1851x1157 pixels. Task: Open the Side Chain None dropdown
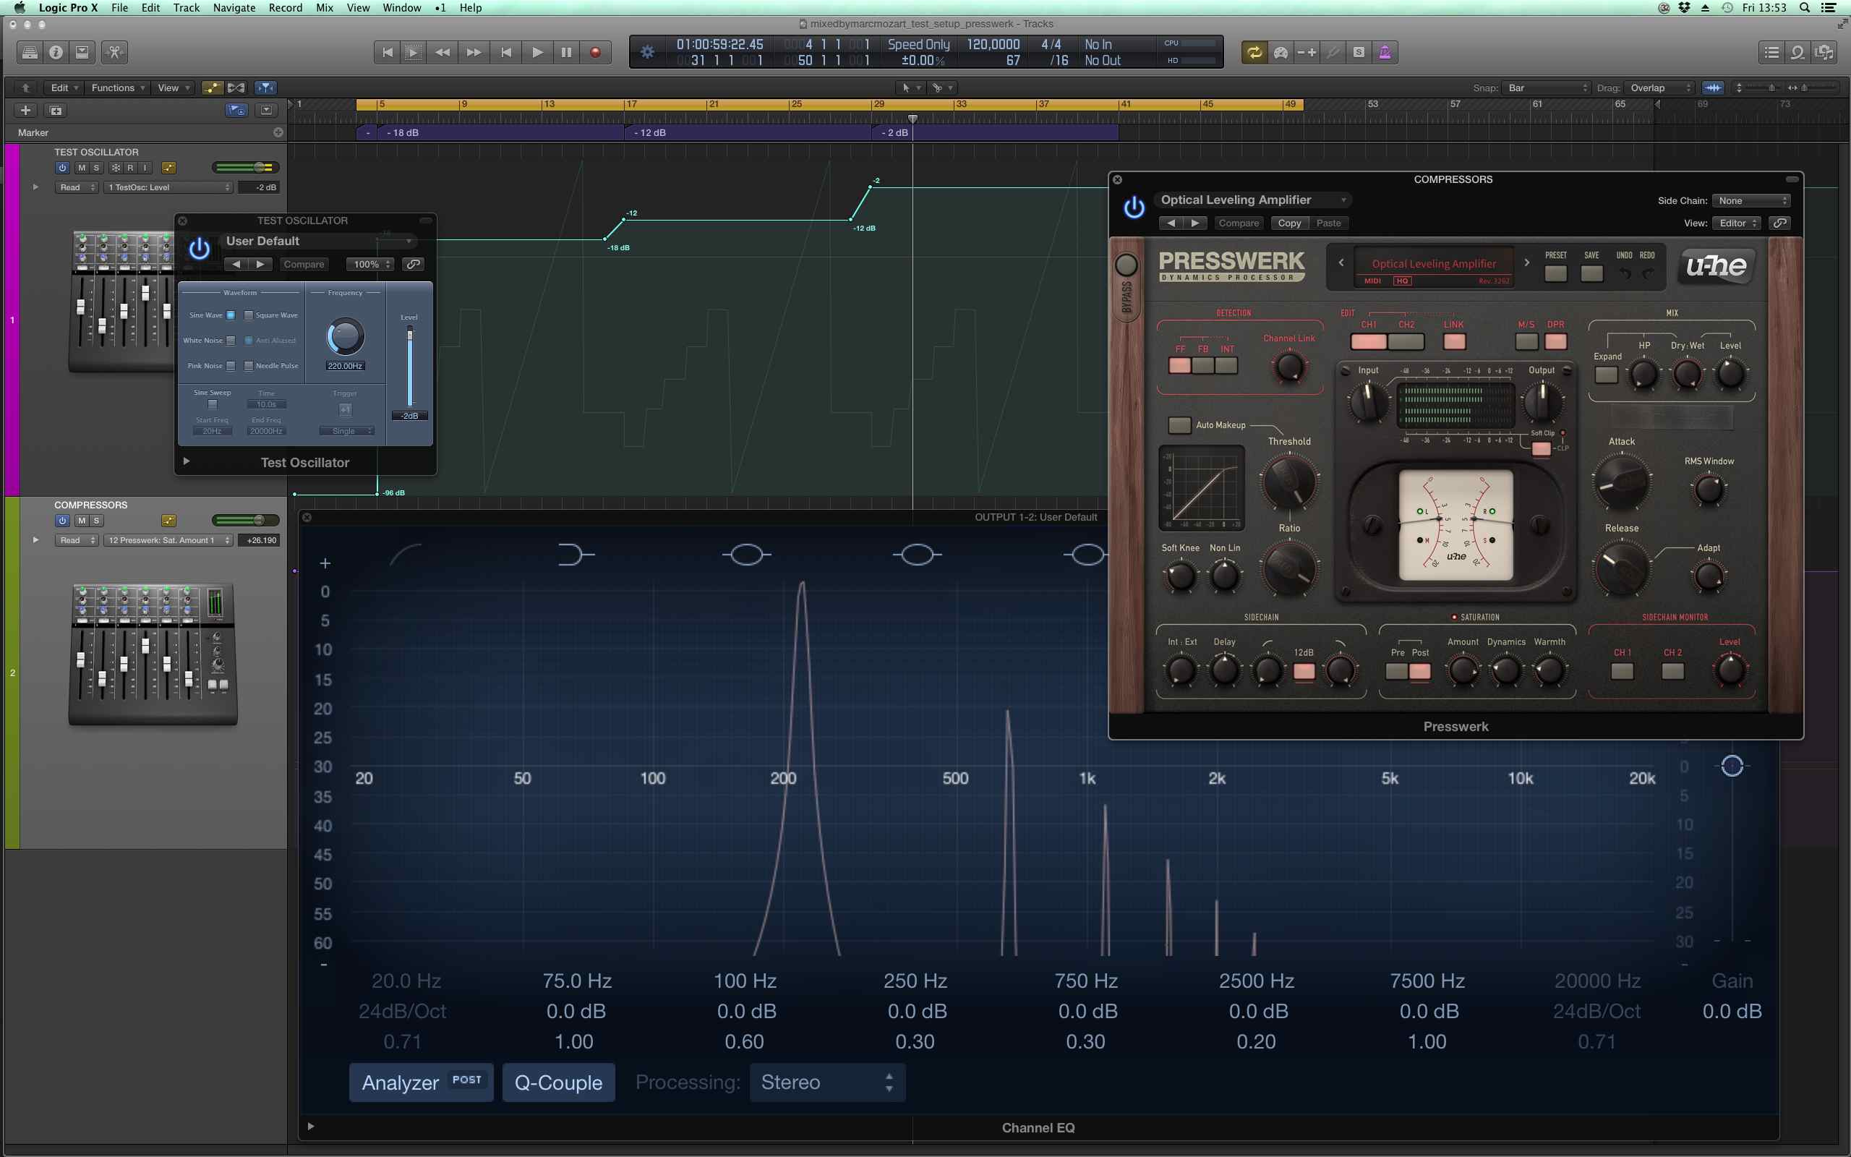pos(1750,200)
